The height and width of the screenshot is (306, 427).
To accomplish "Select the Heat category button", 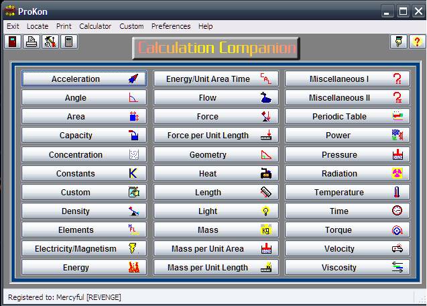I will click(x=216, y=173).
